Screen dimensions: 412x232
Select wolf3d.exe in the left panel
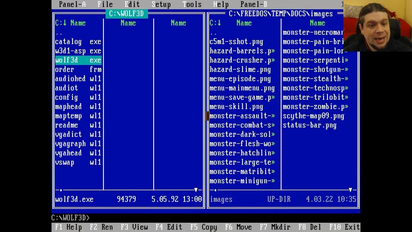(77, 60)
